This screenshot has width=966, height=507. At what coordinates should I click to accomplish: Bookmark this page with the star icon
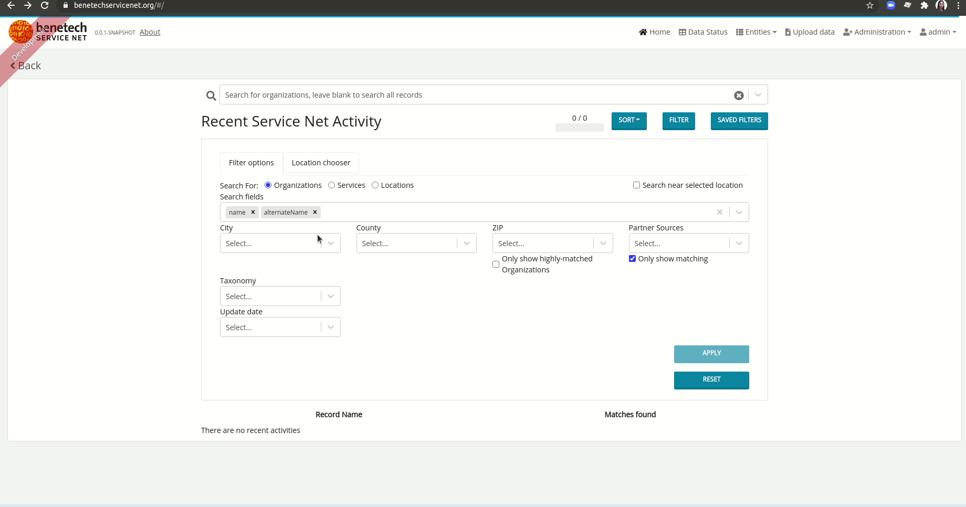click(x=870, y=5)
